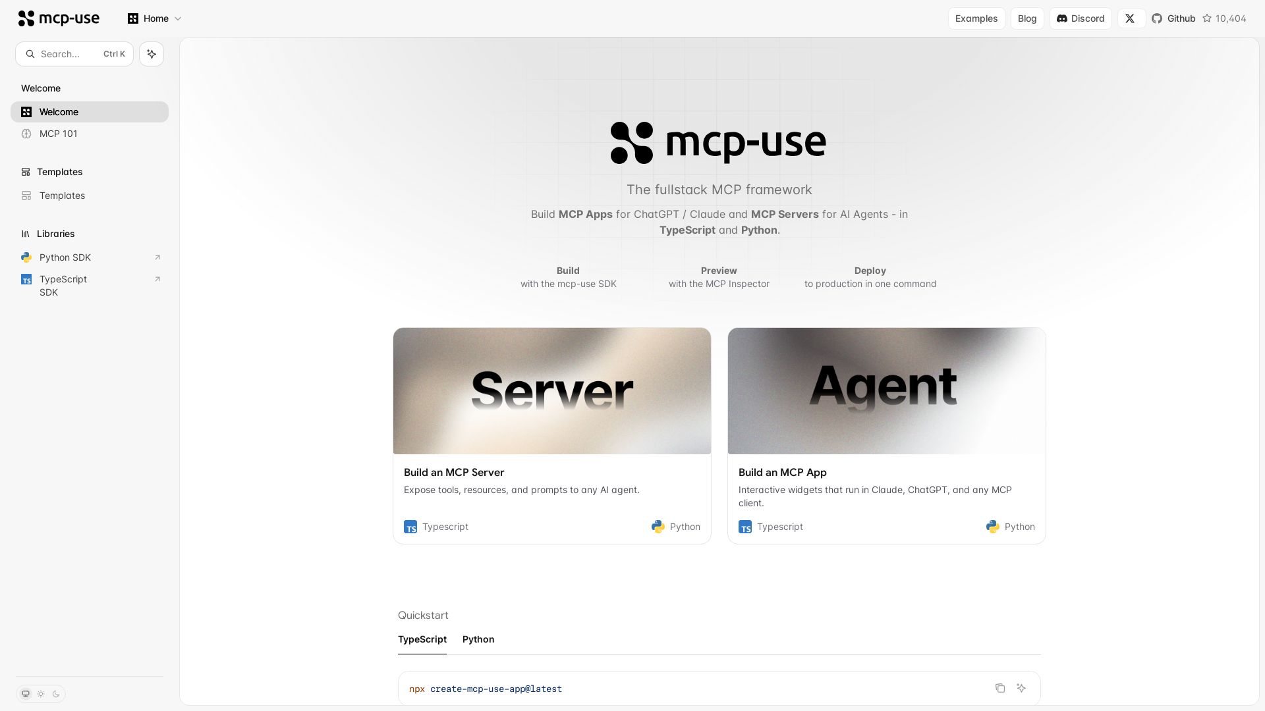This screenshot has width=1265, height=711.
Task: Click 'The fullstack MCP framework' tagline
Action: [x=719, y=190]
